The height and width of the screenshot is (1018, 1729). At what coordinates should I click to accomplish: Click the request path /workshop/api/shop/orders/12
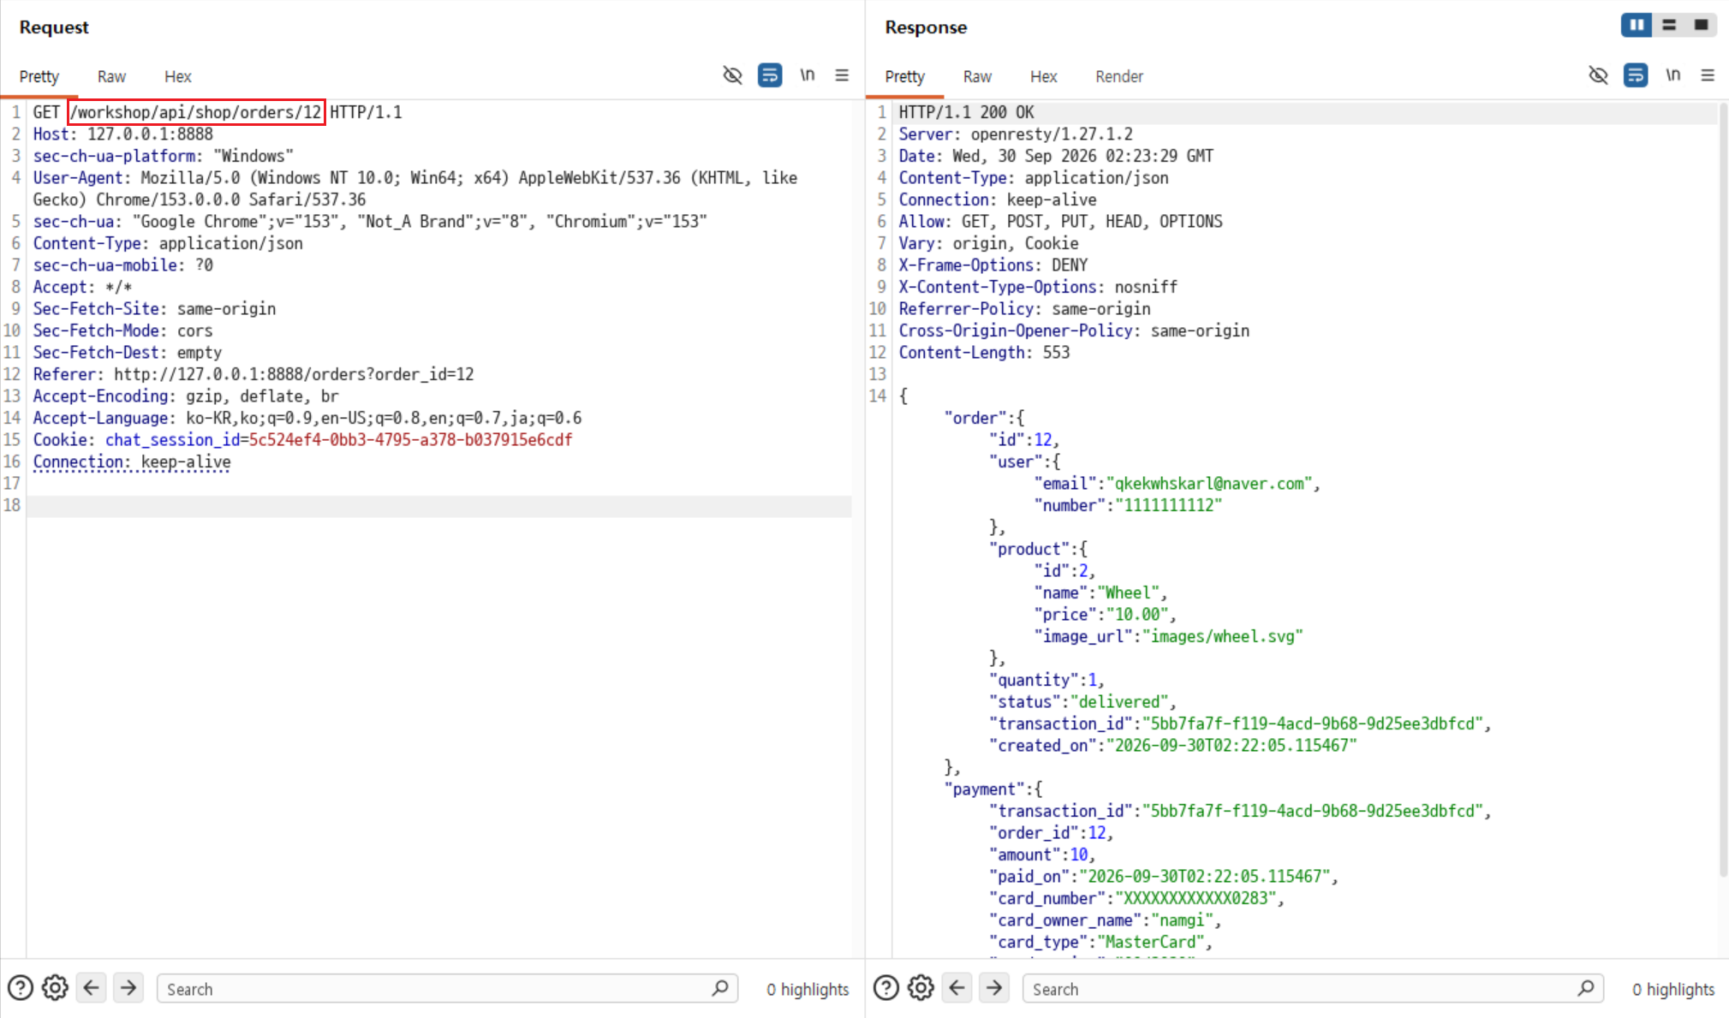196,112
